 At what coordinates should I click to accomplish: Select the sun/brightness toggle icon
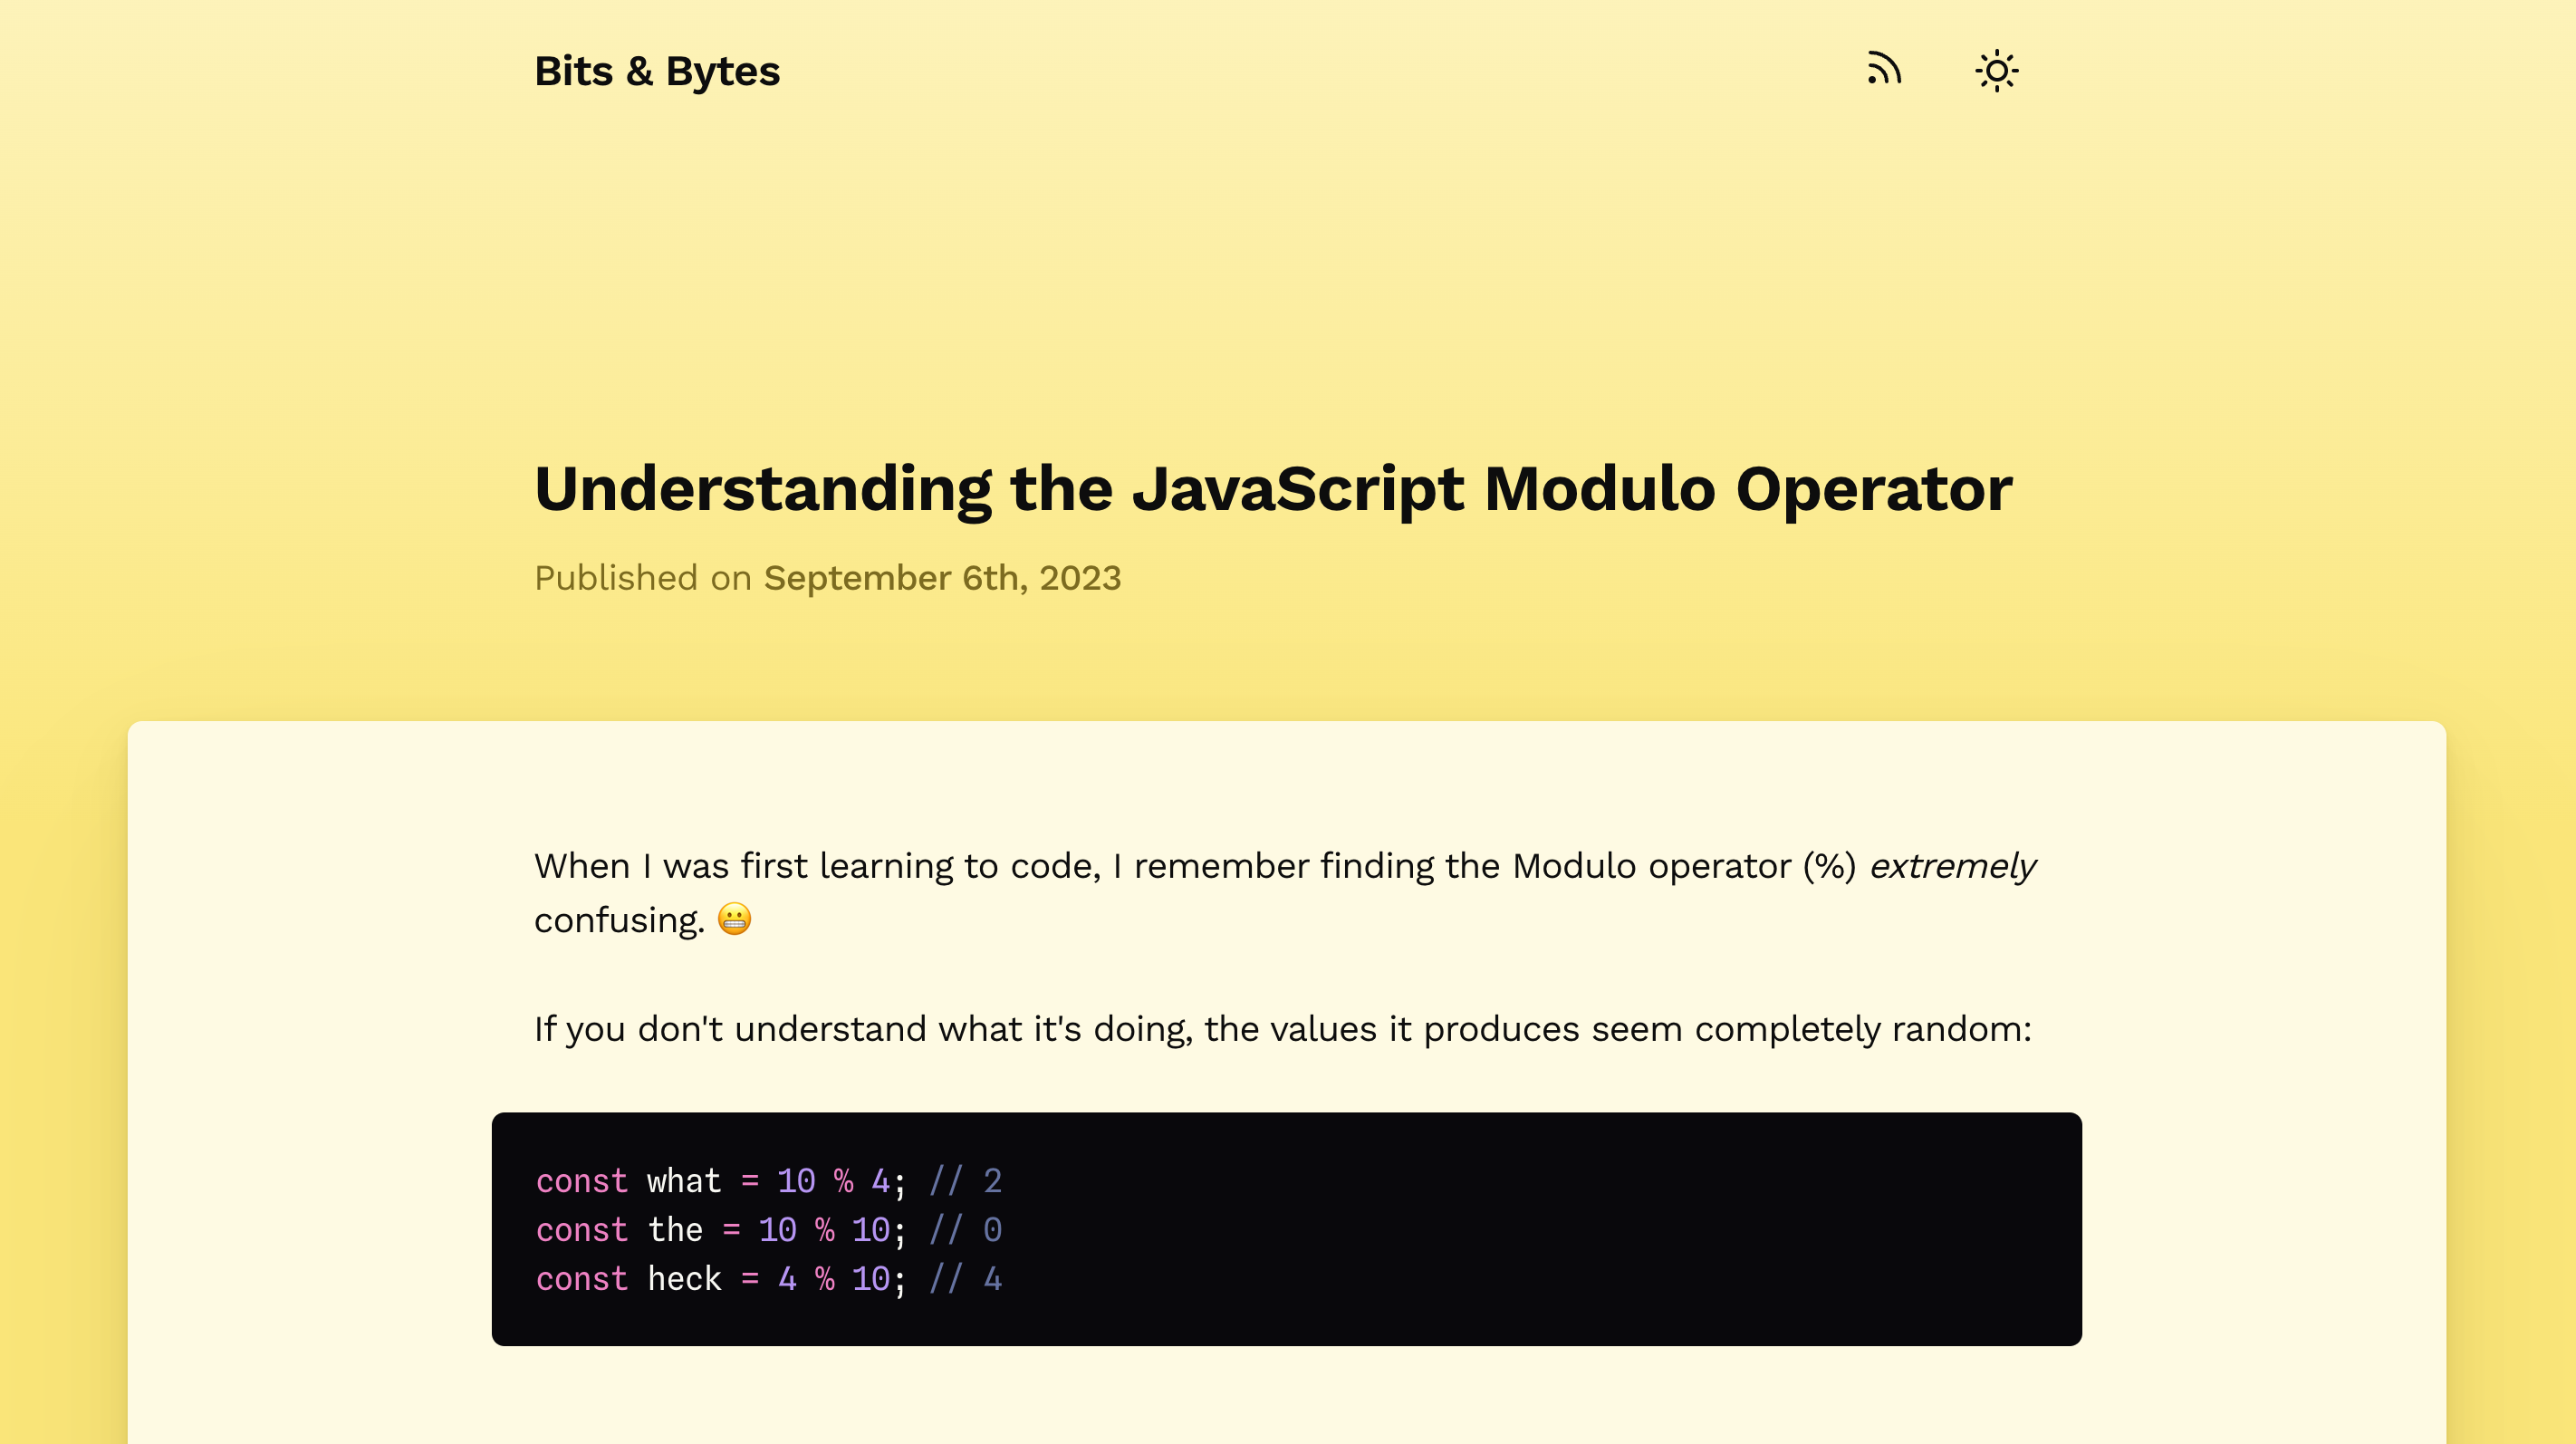click(x=1995, y=71)
